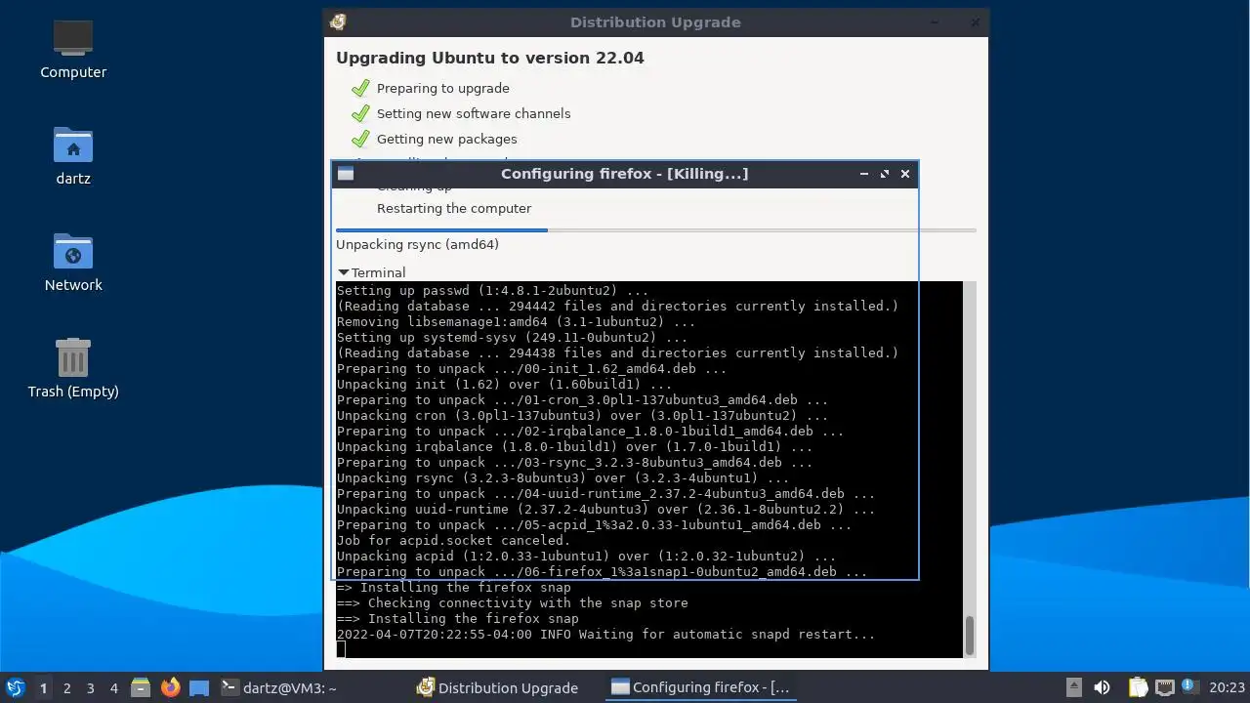Open the Lubuntu application menu

pyautogui.click(x=15, y=687)
